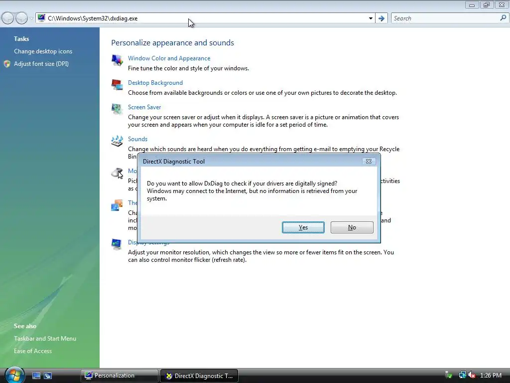Click the Screen Saver monitor icon
The height and width of the screenshot is (383, 510).
117,109
